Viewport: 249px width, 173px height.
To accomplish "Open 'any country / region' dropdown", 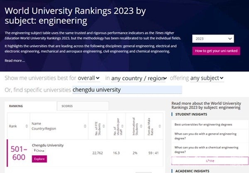I will coord(139,78).
